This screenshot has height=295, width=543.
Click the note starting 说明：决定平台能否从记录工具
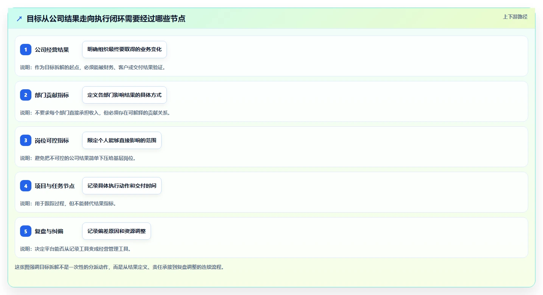pos(76,249)
